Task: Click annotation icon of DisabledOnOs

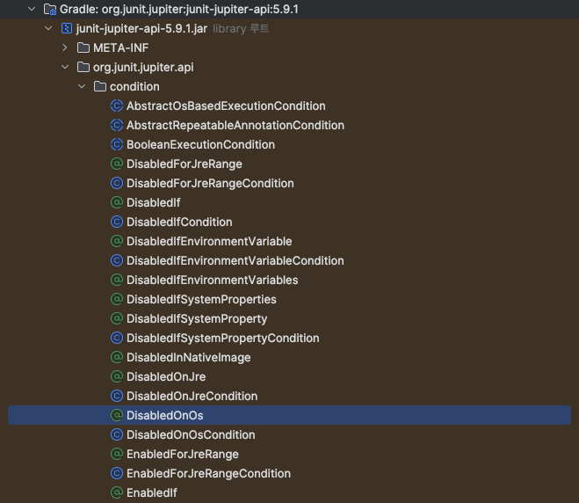Action: (x=117, y=415)
